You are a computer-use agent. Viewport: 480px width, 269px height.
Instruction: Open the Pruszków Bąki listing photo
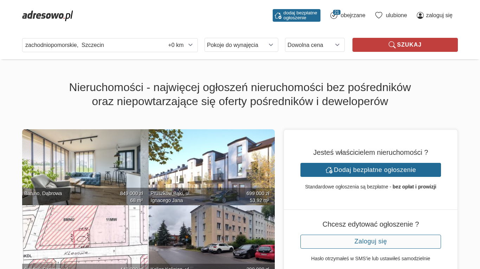click(x=212, y=161)
